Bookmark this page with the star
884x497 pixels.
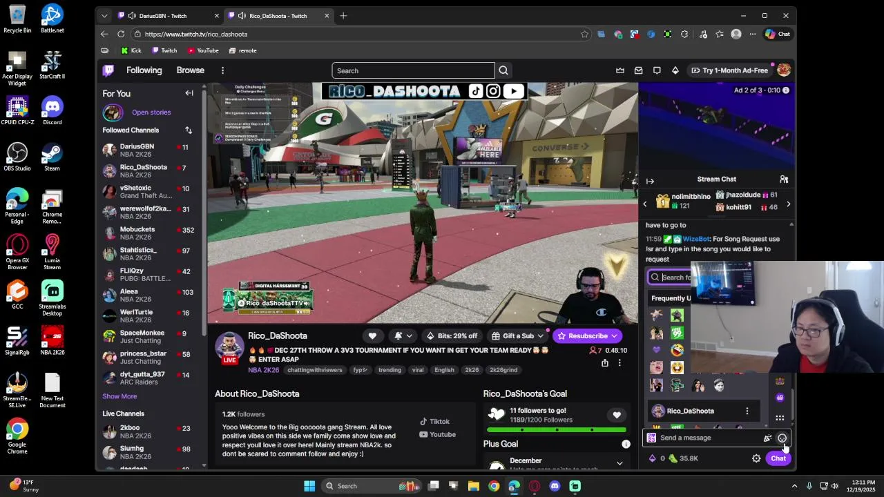[x=584, y=34]
